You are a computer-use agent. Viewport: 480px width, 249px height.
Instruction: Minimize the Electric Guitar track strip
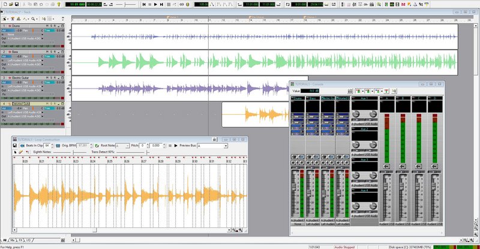(59, 78)
